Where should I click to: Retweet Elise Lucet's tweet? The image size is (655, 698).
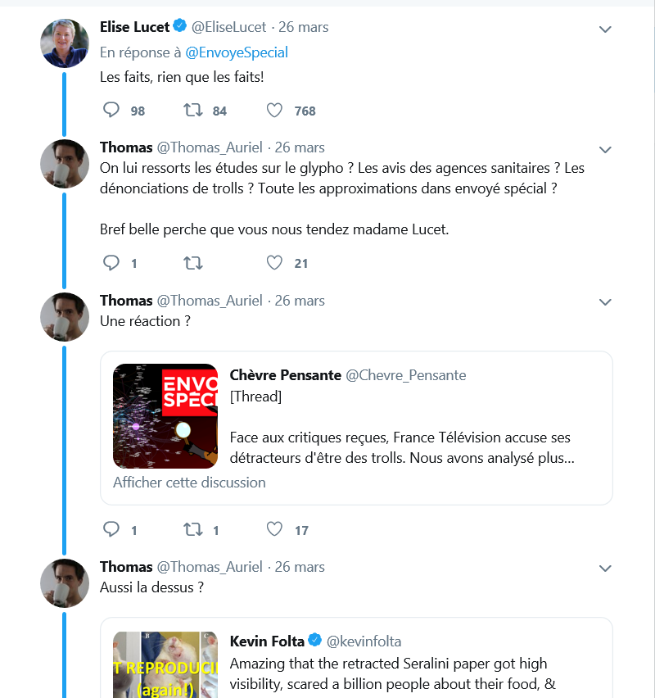click(x=193, y=111)
